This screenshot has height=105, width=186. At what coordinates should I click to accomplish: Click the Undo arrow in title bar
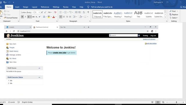[4, 2]
